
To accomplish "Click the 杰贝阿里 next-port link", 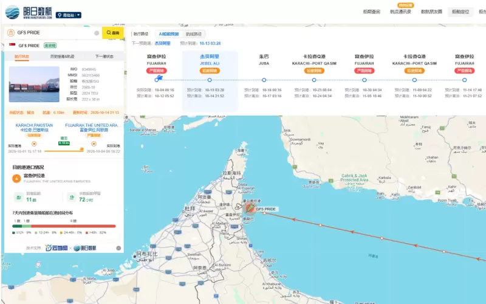I will coord(163,43).
